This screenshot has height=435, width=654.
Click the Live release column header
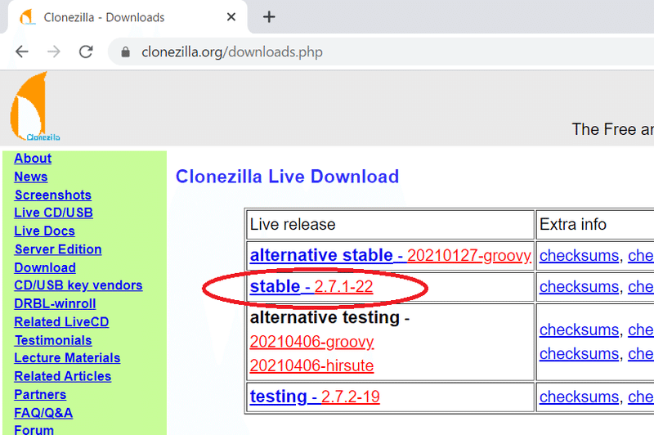tap(293, 224)
